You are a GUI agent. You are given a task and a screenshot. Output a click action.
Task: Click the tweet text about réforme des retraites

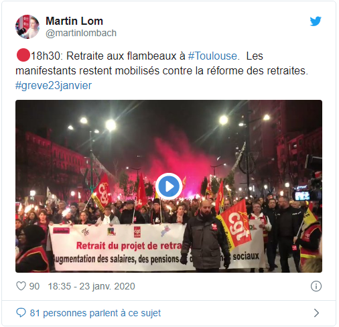point(161,70)
